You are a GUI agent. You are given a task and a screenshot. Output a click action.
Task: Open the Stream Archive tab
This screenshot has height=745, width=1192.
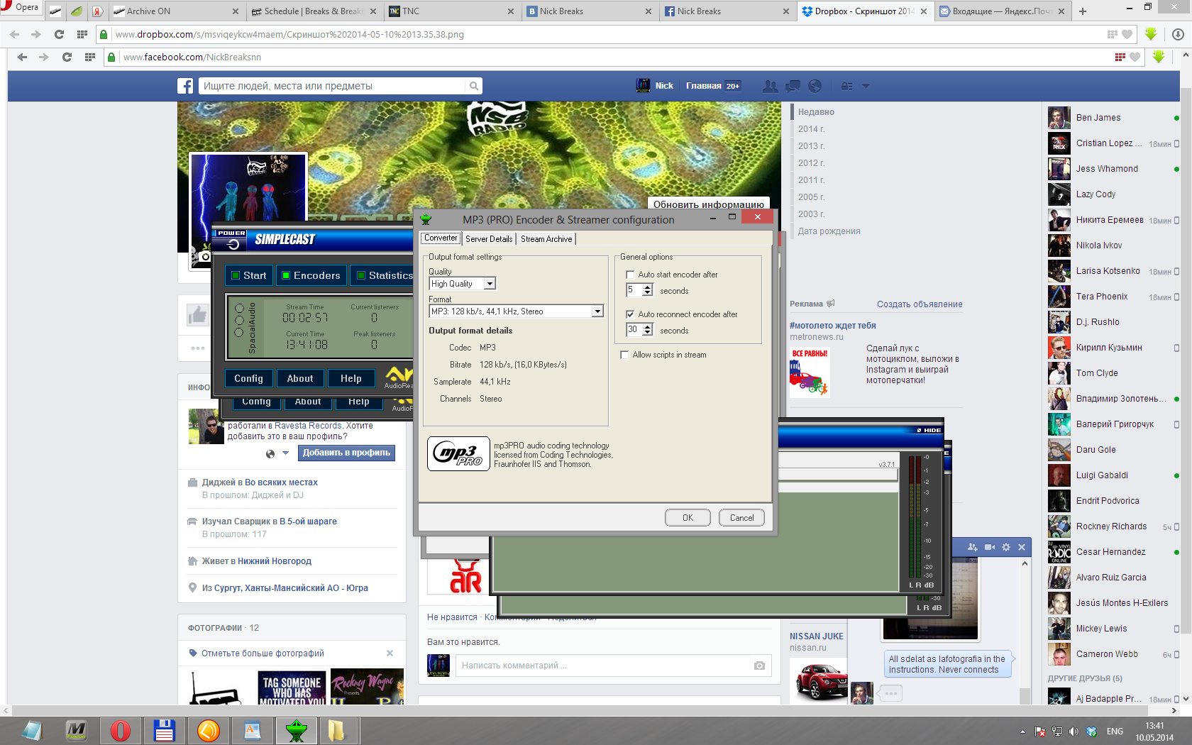pos(546,239)
